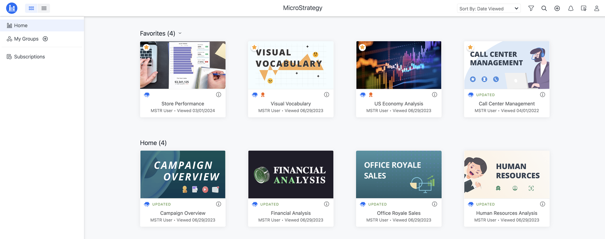Click the search magnifier icon

[544, 8]
